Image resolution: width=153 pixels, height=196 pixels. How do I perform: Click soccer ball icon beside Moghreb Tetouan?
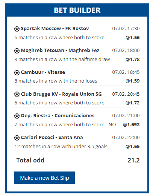click(x=17, y=51)
